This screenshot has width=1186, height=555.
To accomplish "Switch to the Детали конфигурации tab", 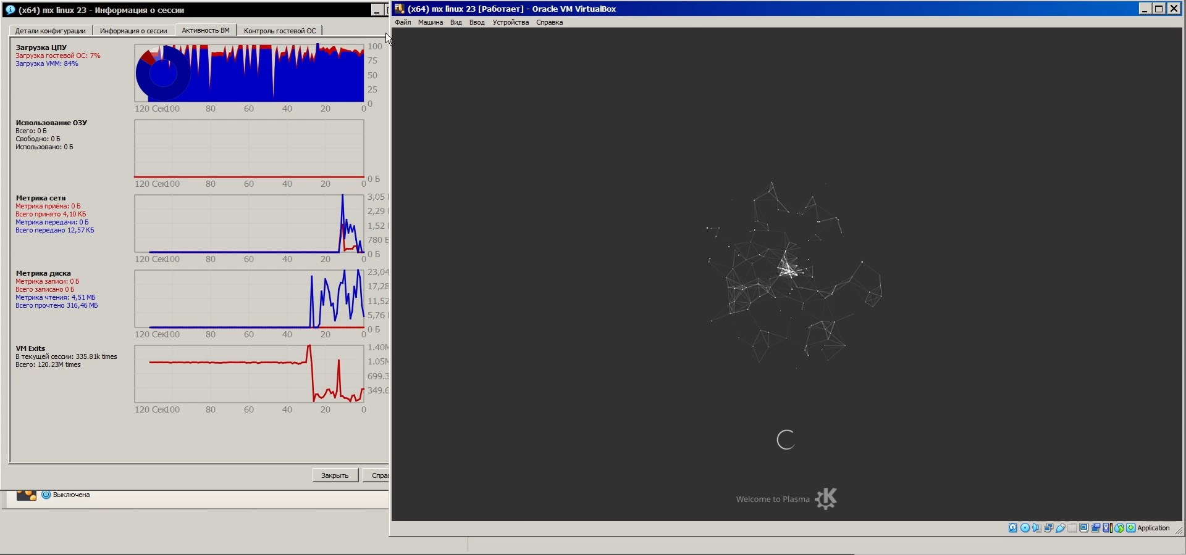I will click(51, 31).
